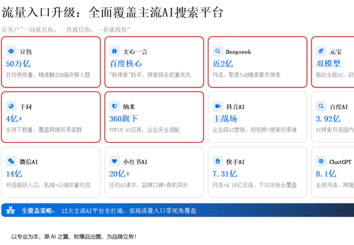Click the 豆包 robot icon

(11, 51)
